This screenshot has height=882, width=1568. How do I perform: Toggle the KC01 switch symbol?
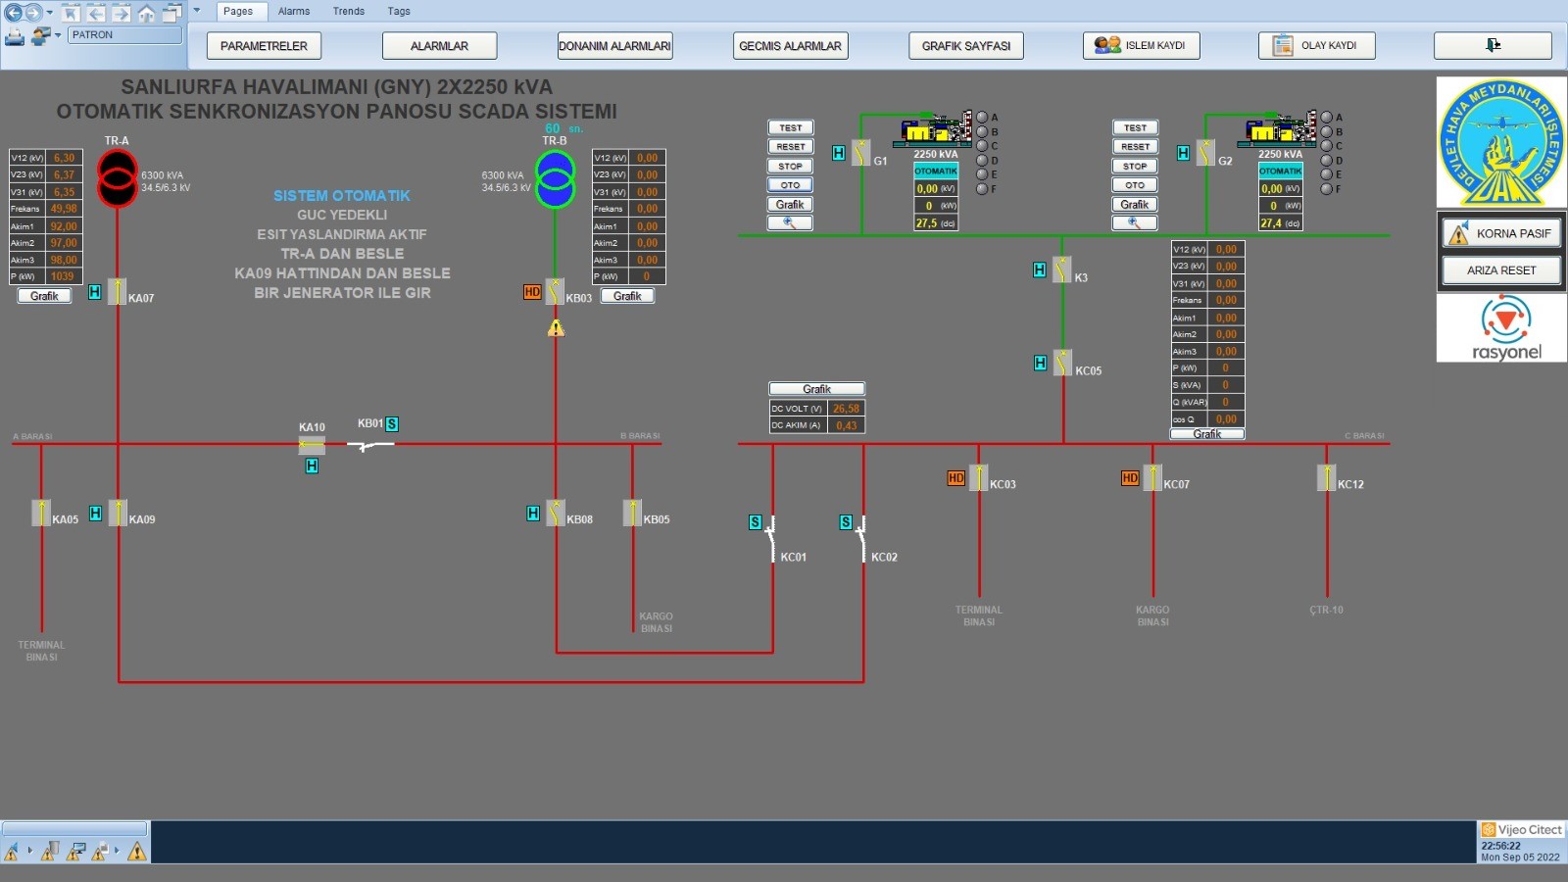(770, 538)
